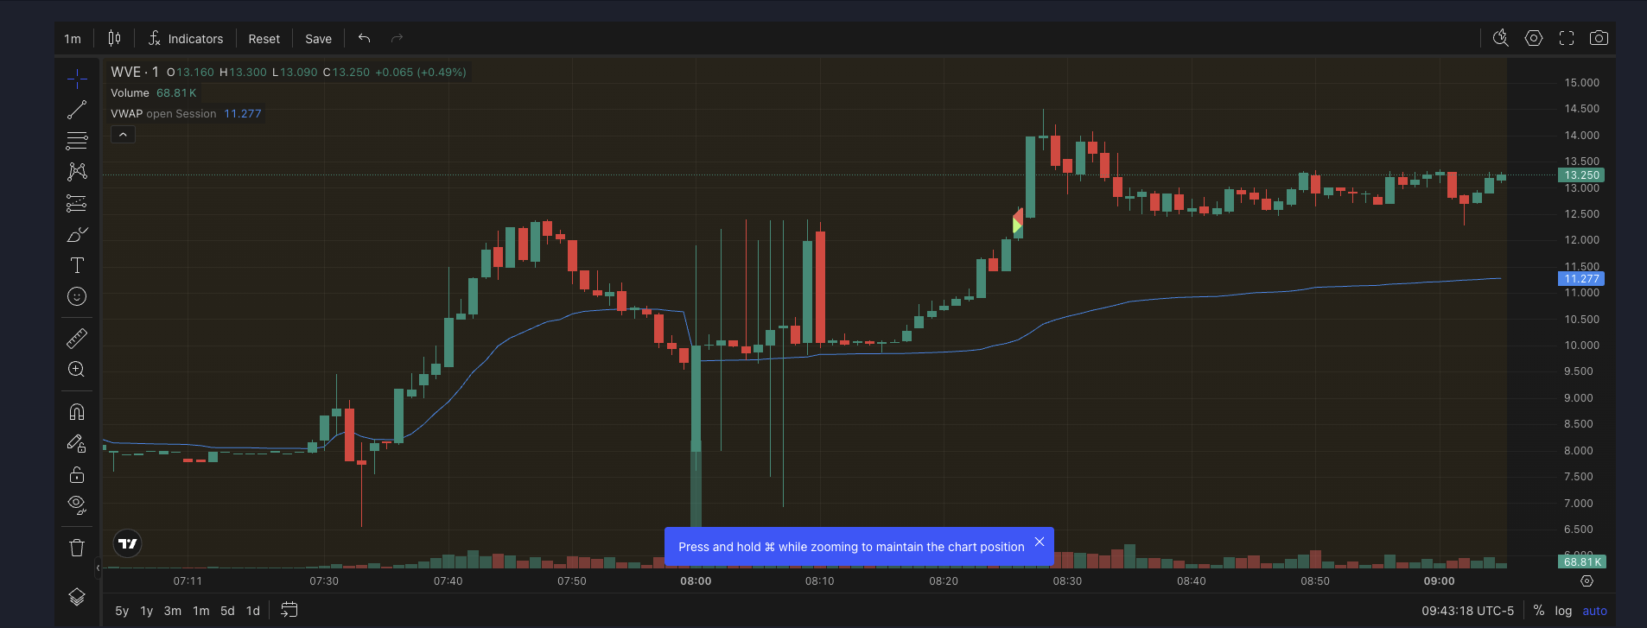The width and height of the screenshot is (1647, 628).
Task: Select the ruler measure tool
Action: click(77, 339)
